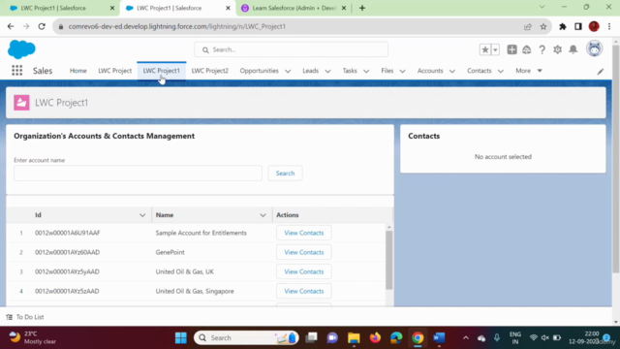Open weather widget showing 23°C
This screenshot has width=620, height=349.
(x=32, y=337)
